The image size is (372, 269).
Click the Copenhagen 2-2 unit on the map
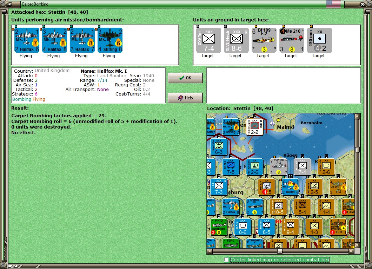pos(255,127)
